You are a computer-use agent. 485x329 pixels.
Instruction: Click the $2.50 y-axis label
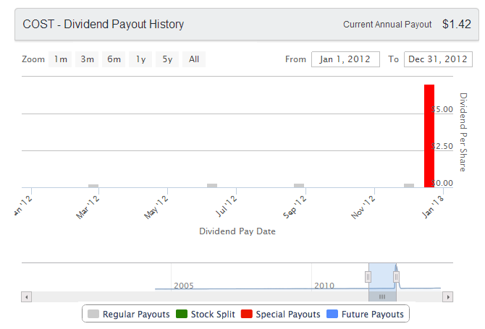(x=442, y=146)
